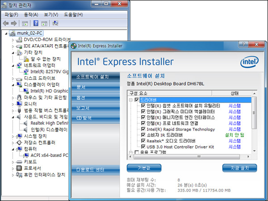Expand the DVD/CD-ROM 드라이브 node
The image size is (268, 201).
coord(13,40)
